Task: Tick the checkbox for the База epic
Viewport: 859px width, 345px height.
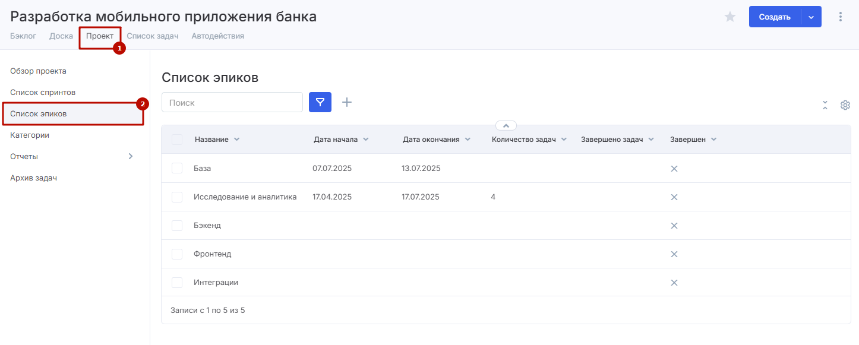Action: click(x=177, y=169)
